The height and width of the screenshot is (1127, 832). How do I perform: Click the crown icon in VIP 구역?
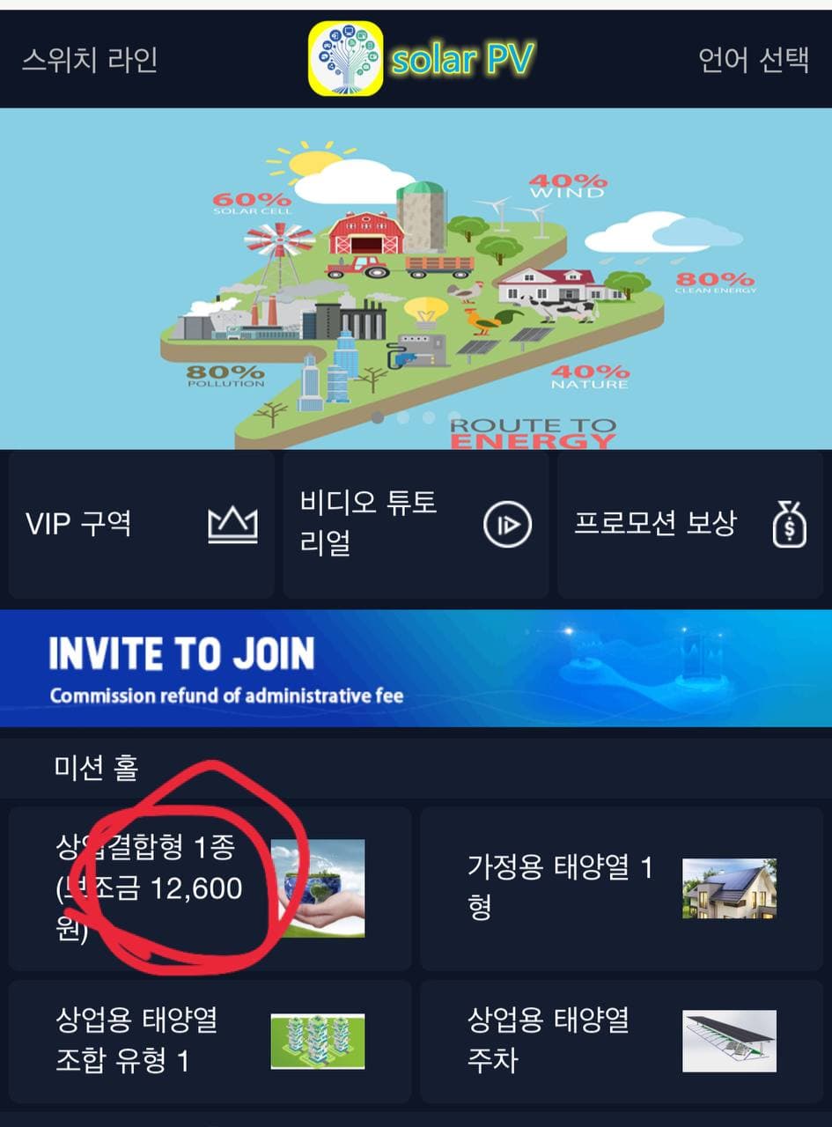(x=232, y=526)
